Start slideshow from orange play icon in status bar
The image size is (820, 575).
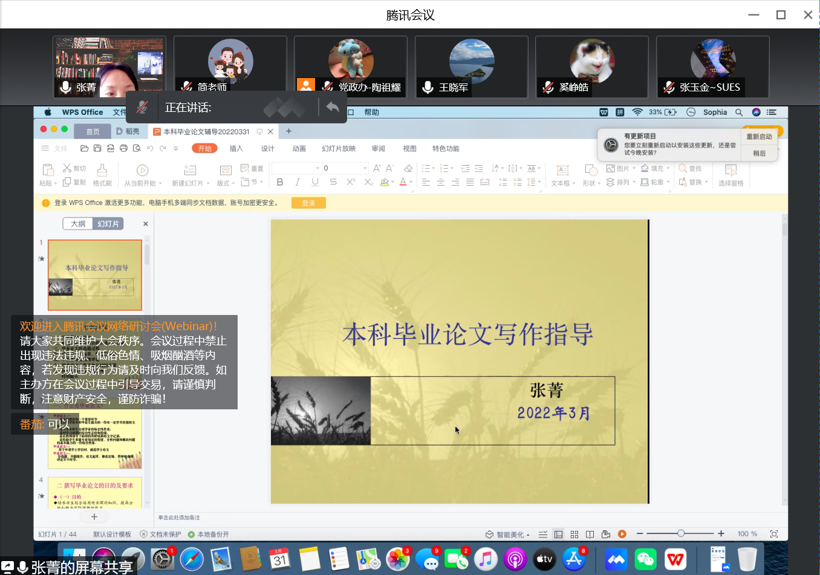tap(622, 534)
